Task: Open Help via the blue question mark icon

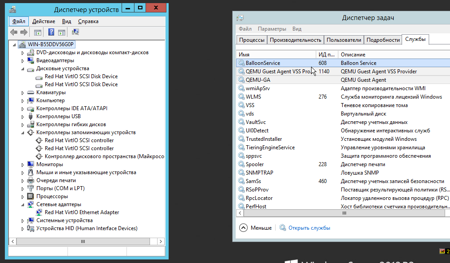Action: point(51,32)
